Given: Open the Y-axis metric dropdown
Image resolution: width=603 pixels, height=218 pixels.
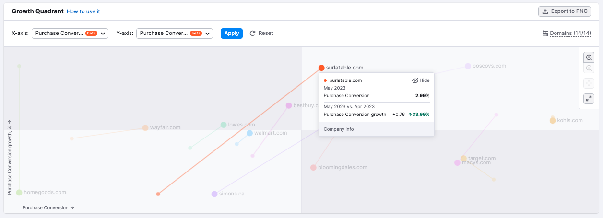Looking at the screenshot, I should 175,34.
